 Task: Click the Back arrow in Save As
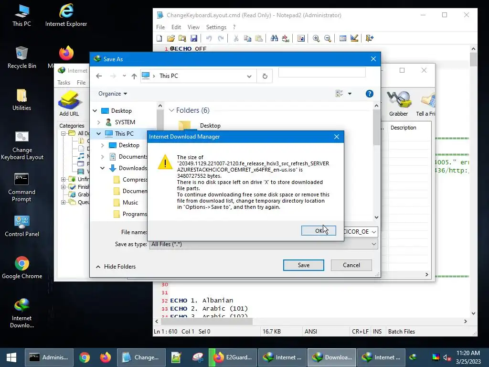(99, 76)
